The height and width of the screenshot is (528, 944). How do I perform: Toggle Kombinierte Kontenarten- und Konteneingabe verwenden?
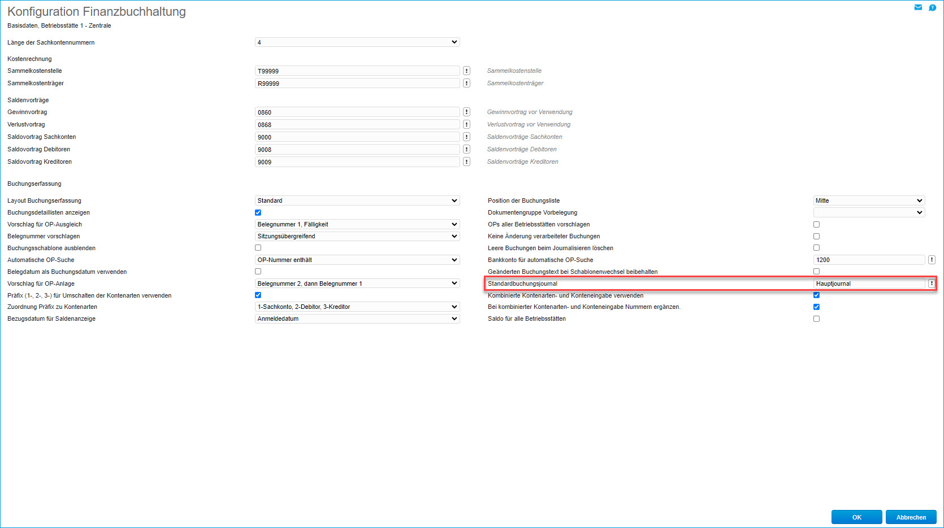816,295
